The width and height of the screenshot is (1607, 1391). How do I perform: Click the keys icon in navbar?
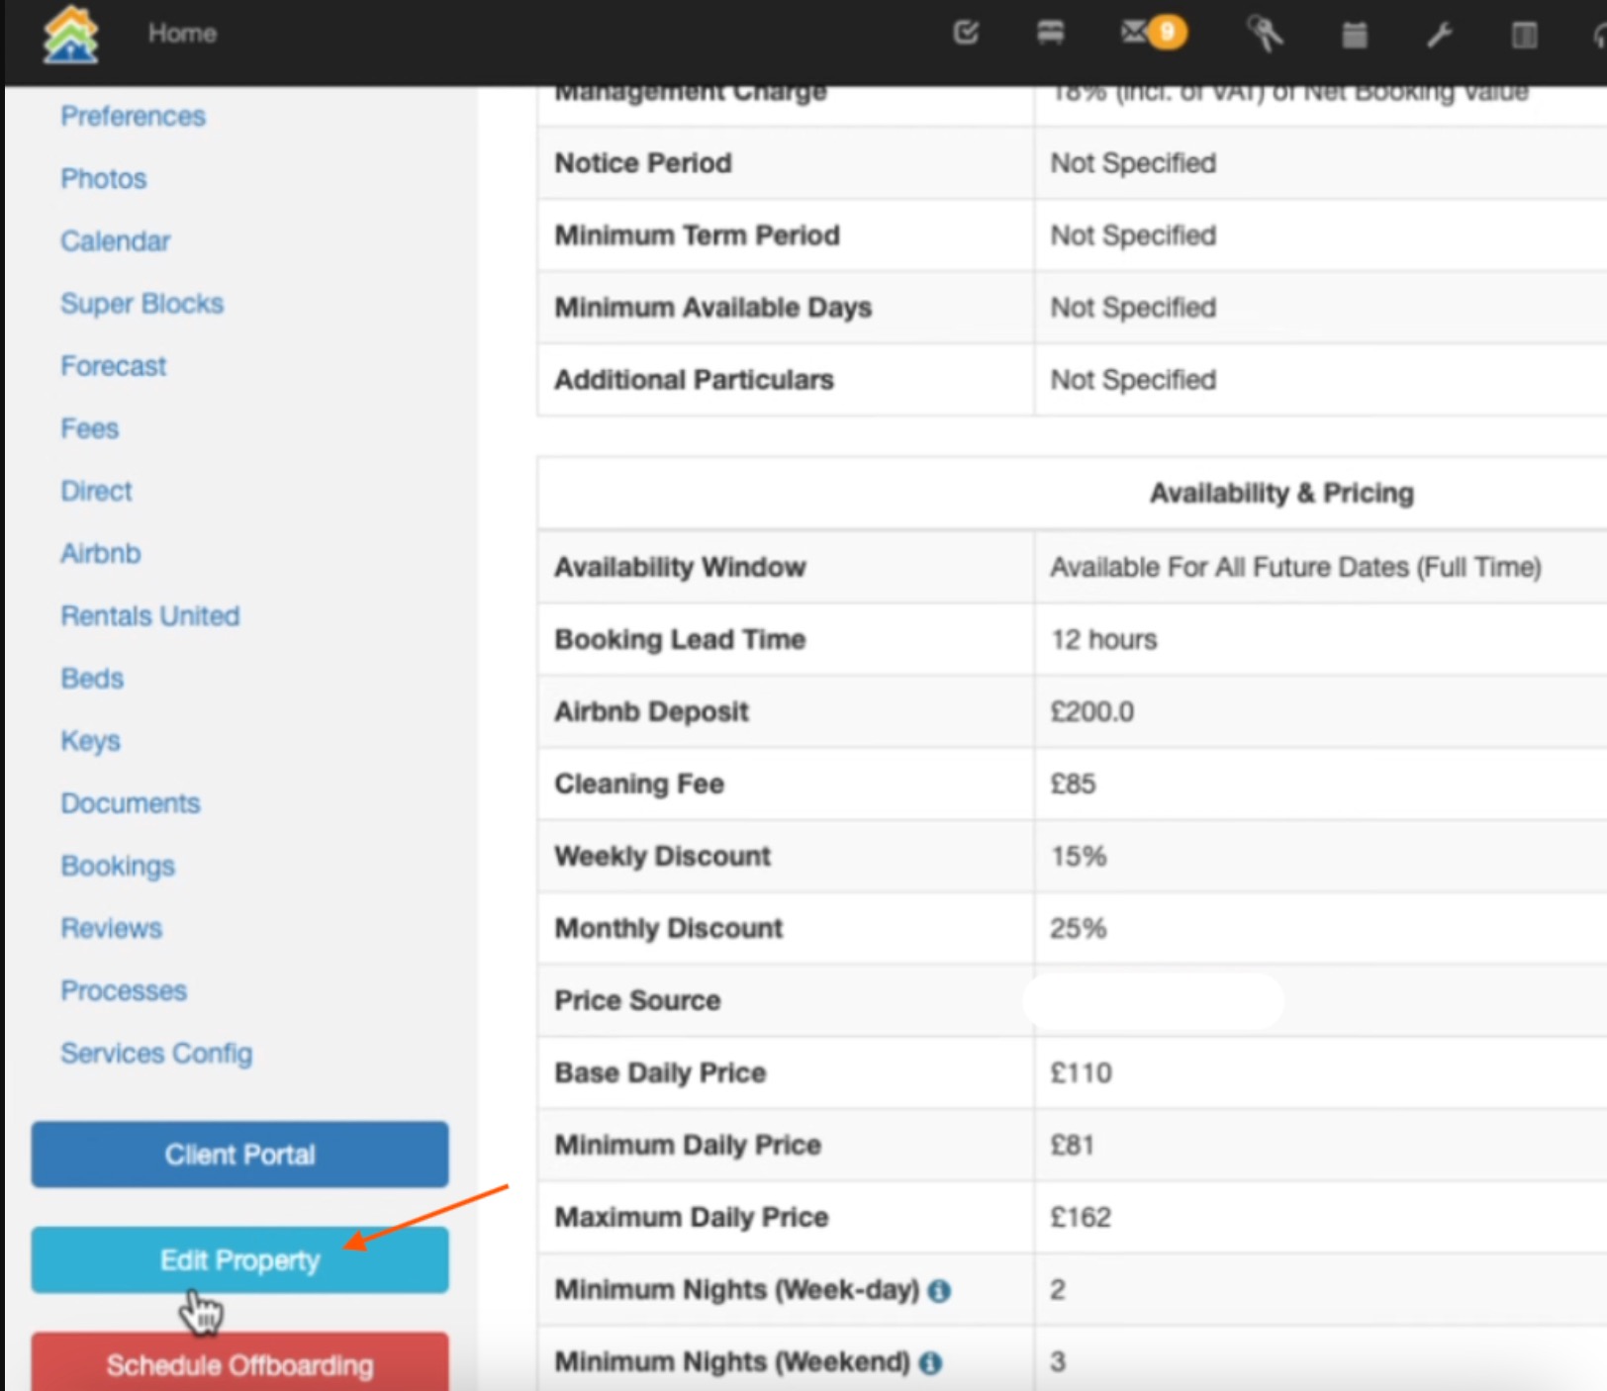pyautogui.click(x=1265, y=35)
